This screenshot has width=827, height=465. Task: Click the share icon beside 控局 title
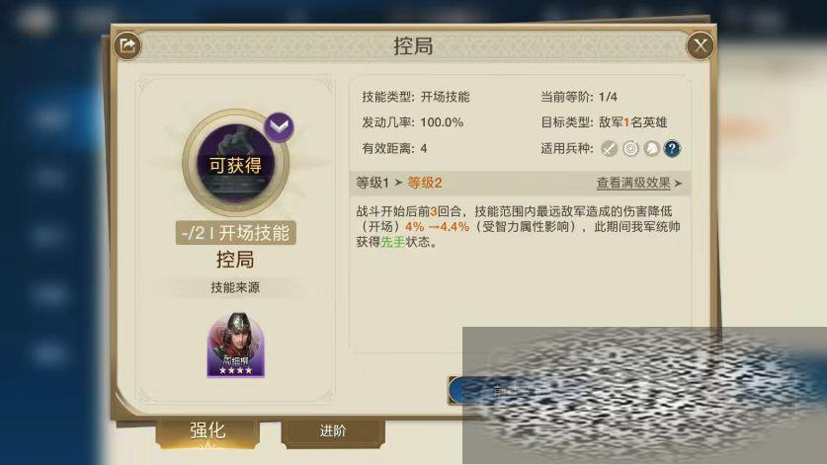[x=127, y=45]
